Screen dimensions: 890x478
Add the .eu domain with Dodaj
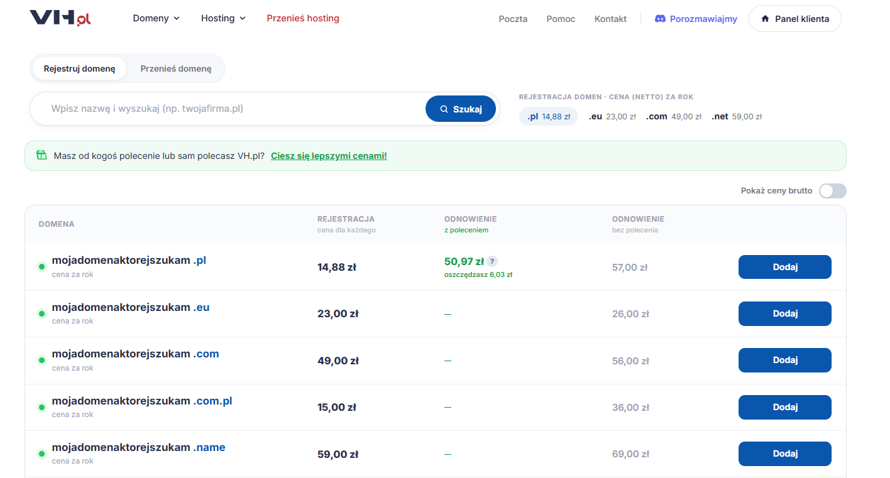coord(784,313)
